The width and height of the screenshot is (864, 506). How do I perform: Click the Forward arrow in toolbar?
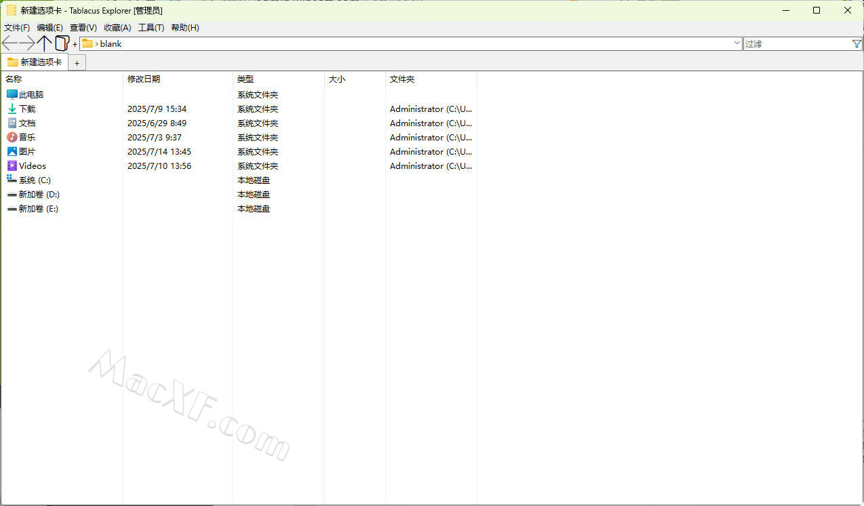tap(27, 43)
